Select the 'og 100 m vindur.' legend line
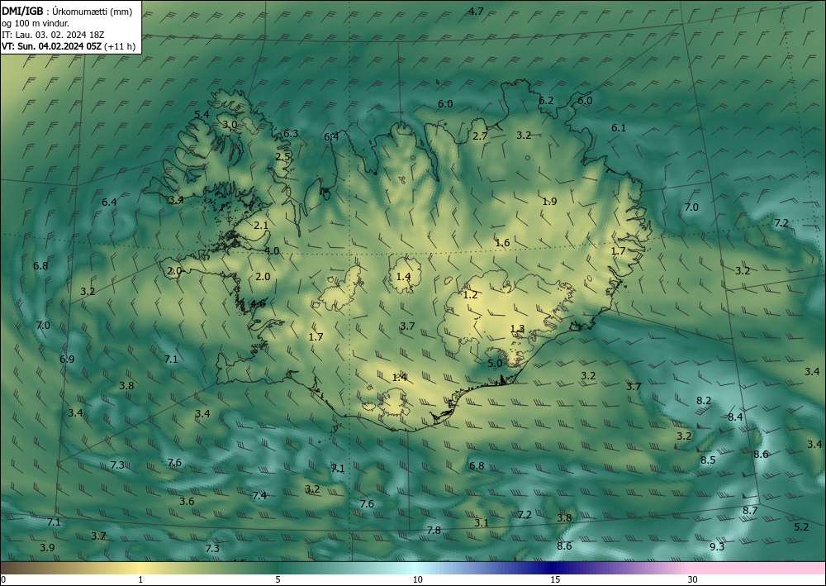Viewport: 826px width, 586px height. click(36, 23)
